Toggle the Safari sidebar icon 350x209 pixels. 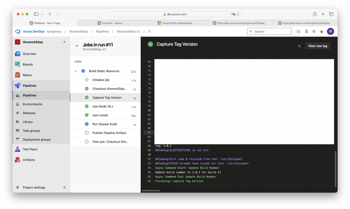36,14
